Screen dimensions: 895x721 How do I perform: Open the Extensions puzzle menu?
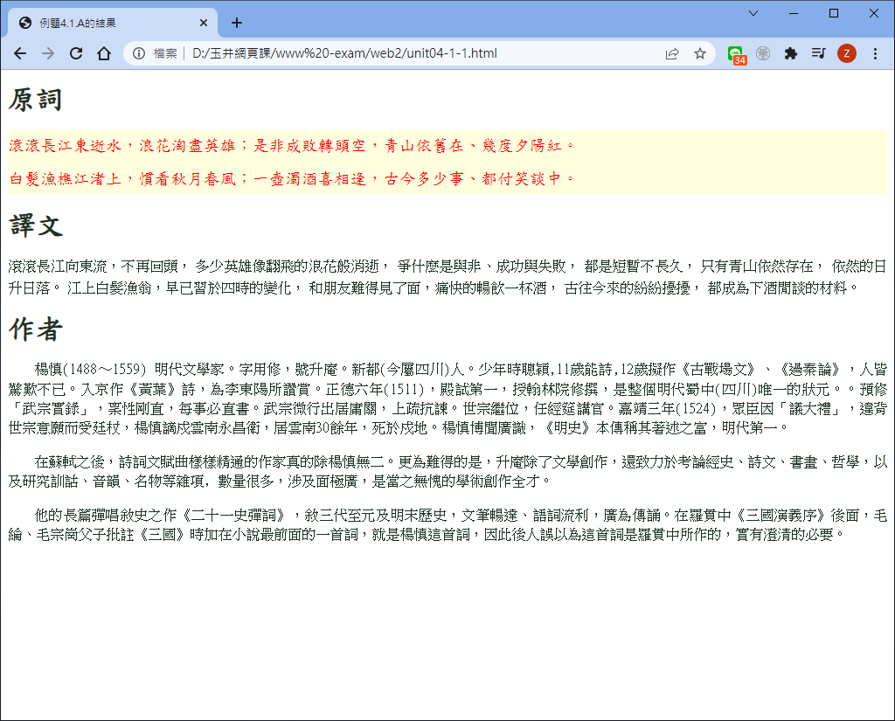[791, 53]
